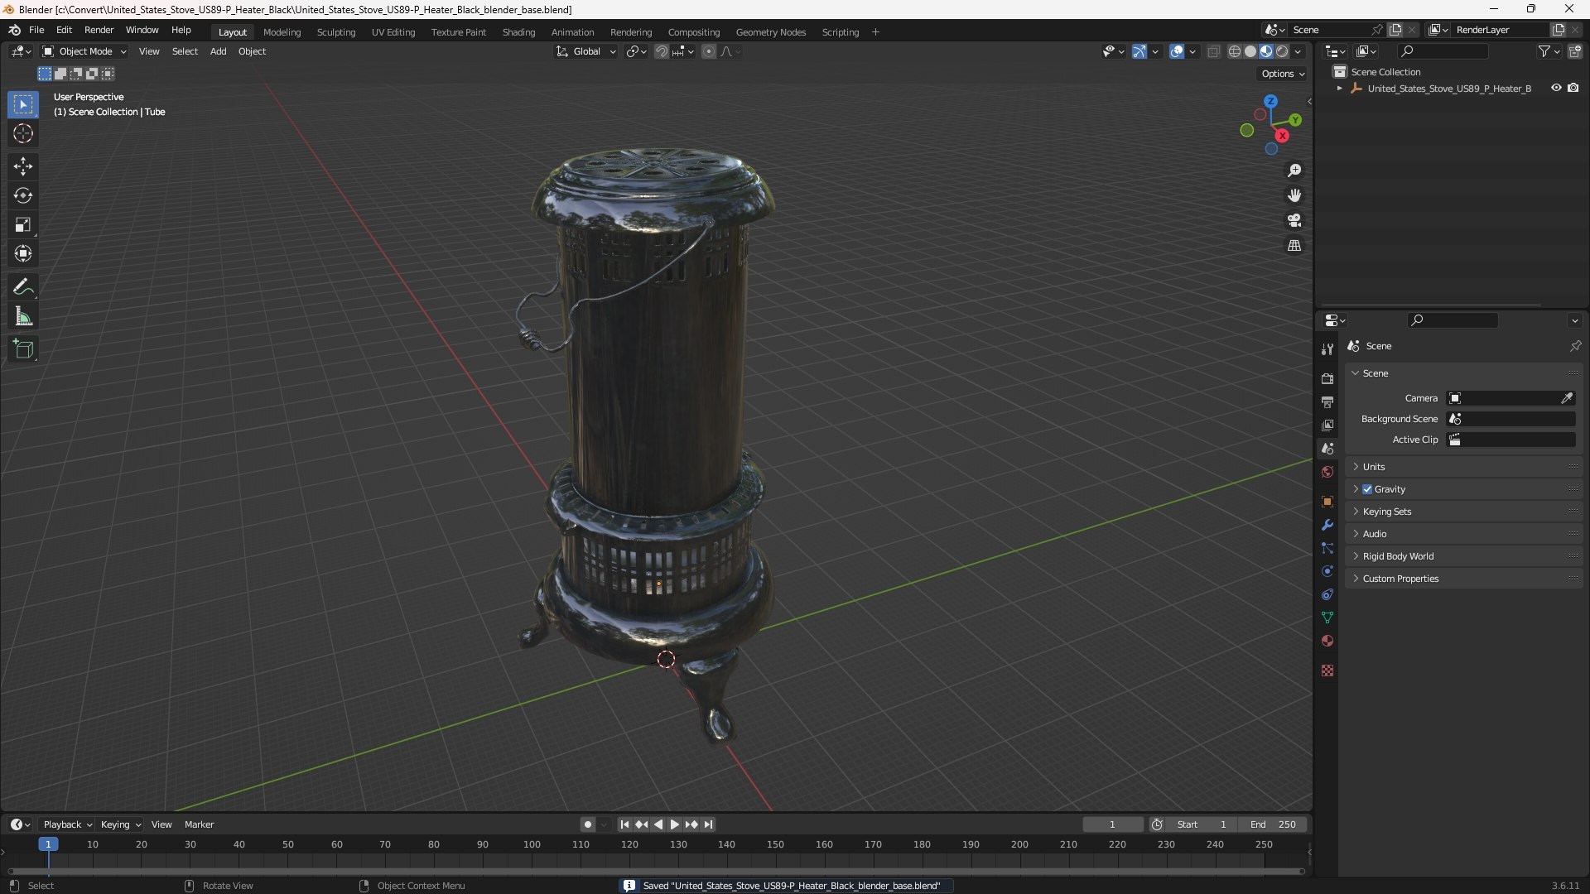
Task: Select the Transform tool
Action: [23, 253]
